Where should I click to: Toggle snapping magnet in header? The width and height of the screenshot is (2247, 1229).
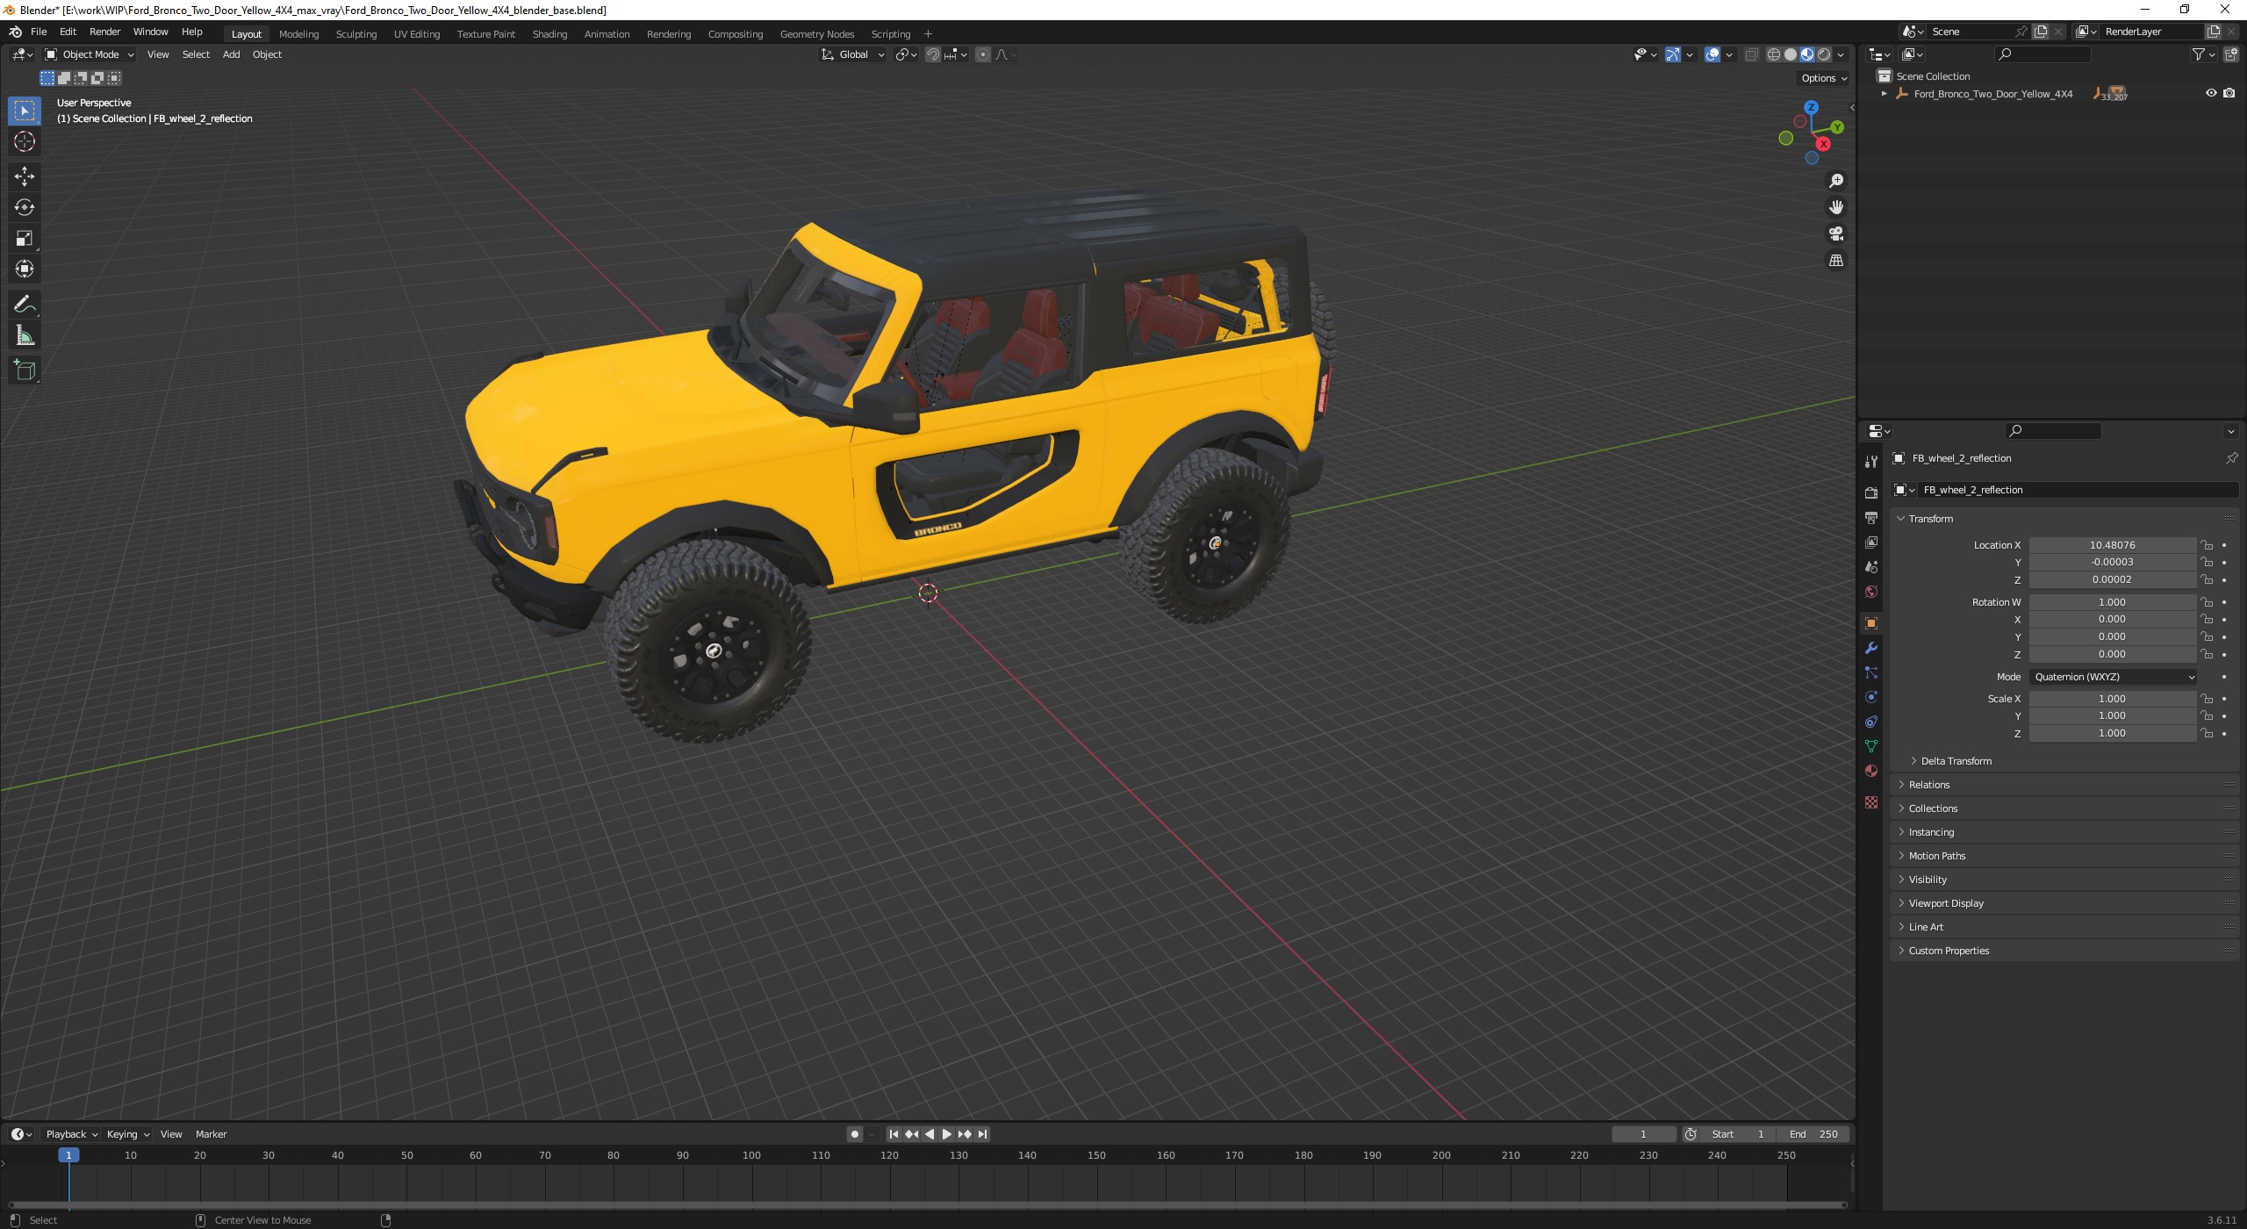933,54
